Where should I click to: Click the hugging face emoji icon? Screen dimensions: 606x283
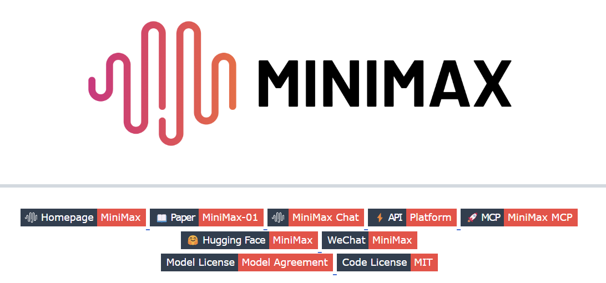coord(193,240)
